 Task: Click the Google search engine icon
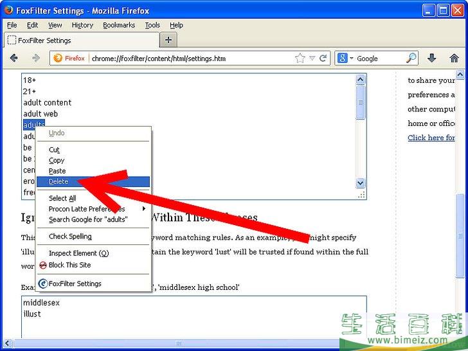(x=343, y=59)
